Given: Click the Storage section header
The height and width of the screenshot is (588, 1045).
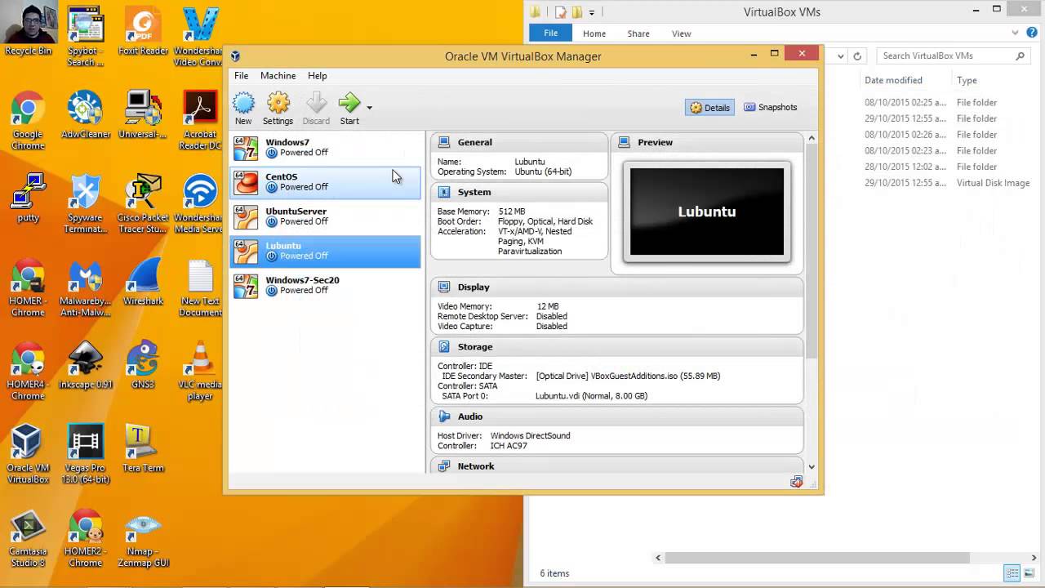Looking at the screenshot, I should (617, 346).
